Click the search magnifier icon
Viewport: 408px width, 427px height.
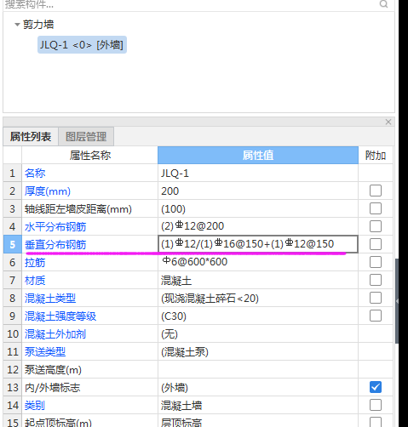(383, 4)
